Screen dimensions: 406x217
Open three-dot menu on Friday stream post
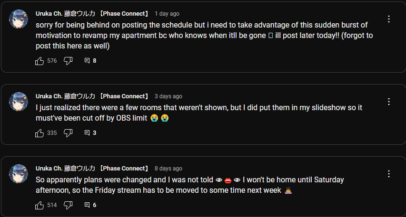click(389, 174)
